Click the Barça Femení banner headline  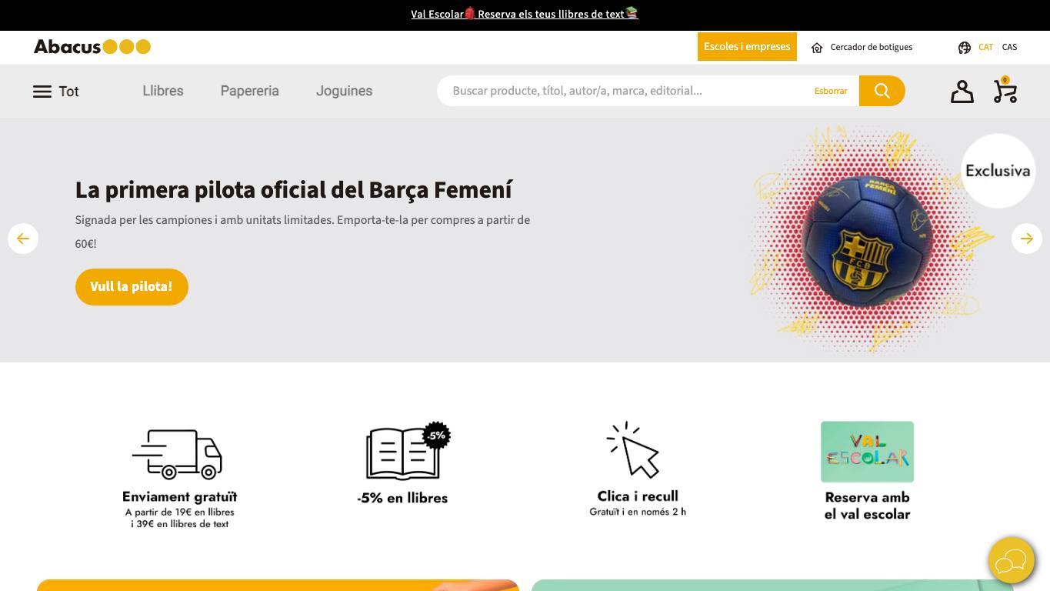[x=294, y=189]
